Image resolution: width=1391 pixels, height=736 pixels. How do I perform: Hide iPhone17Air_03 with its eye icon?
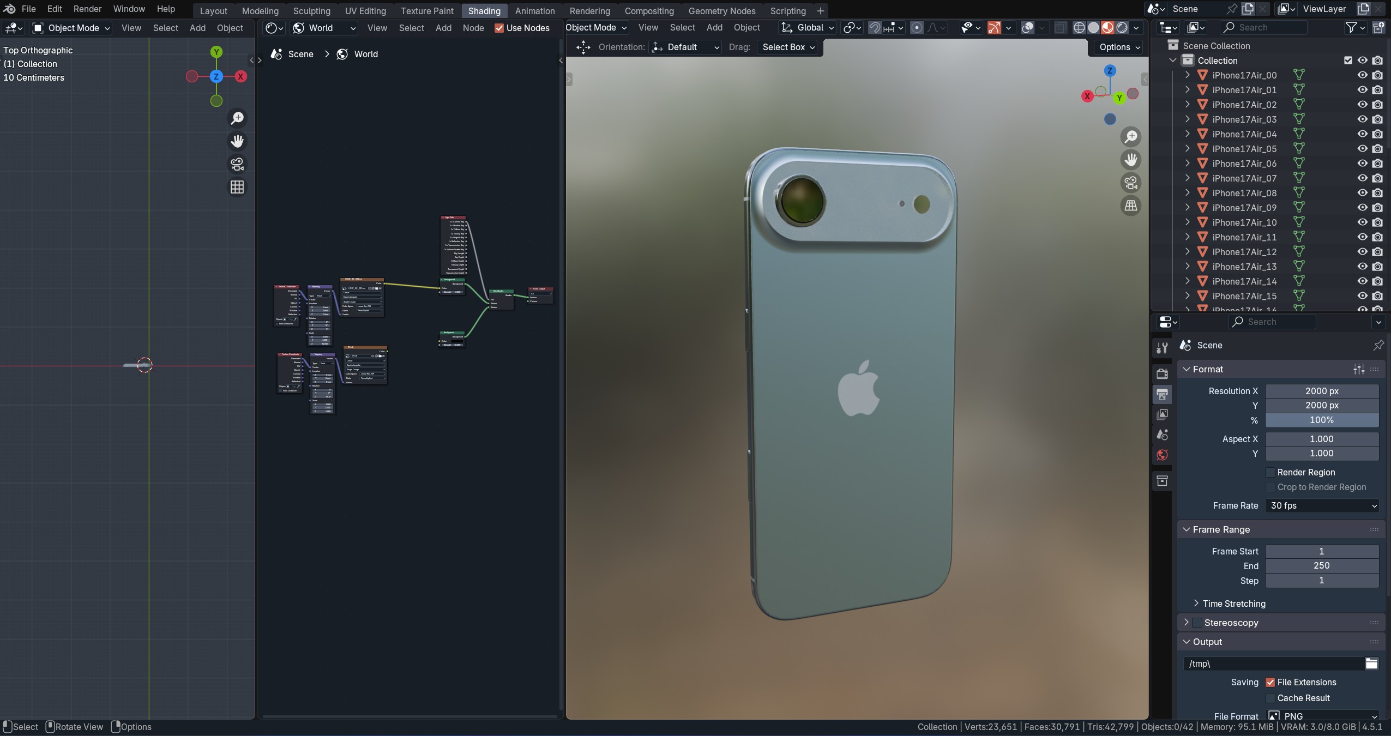1362,119
